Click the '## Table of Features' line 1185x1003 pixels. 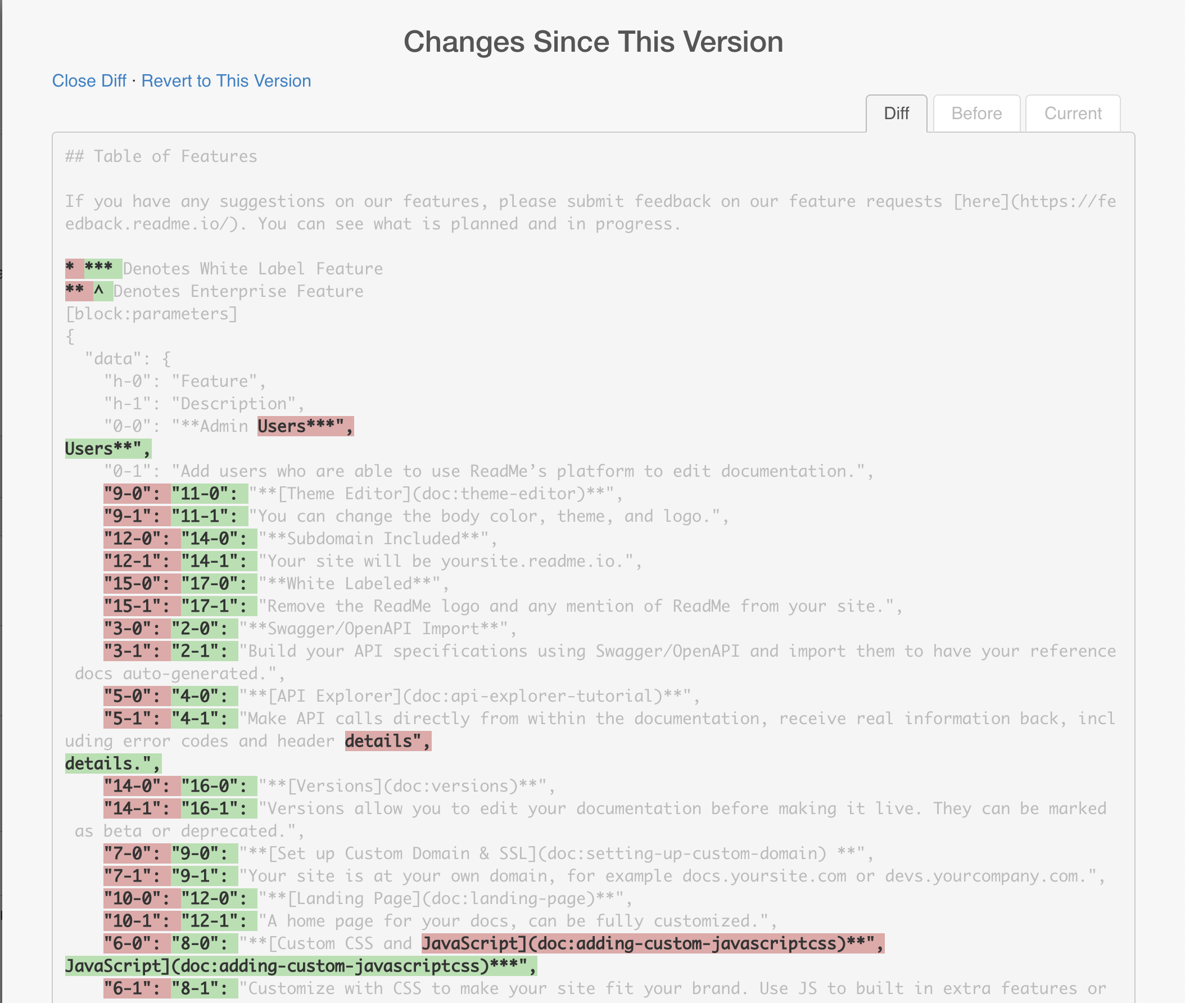click(161, 156)
